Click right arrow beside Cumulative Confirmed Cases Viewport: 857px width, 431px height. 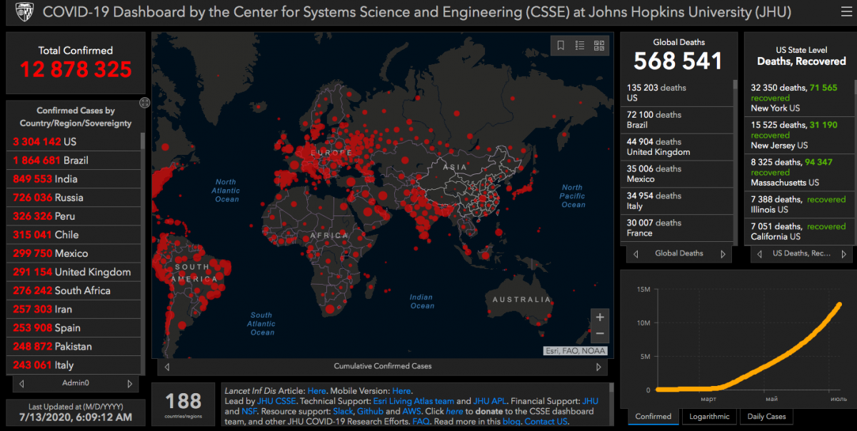598,367
